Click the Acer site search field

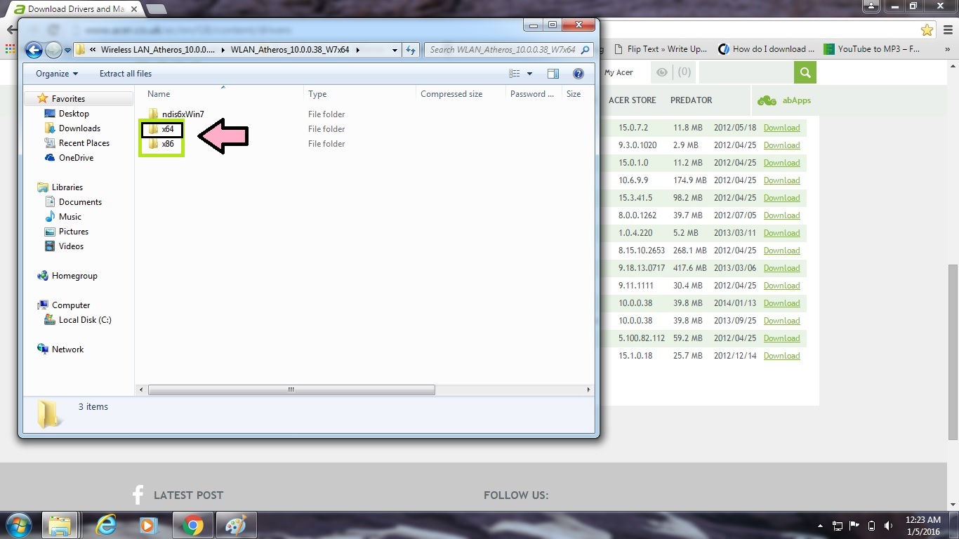coord(747,72)
